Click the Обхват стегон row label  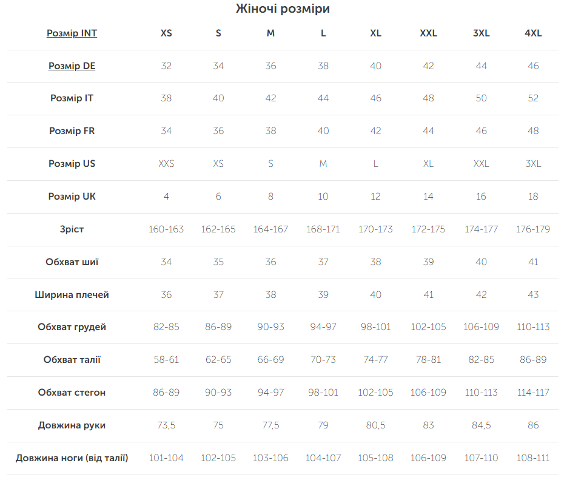pos(72,393)
